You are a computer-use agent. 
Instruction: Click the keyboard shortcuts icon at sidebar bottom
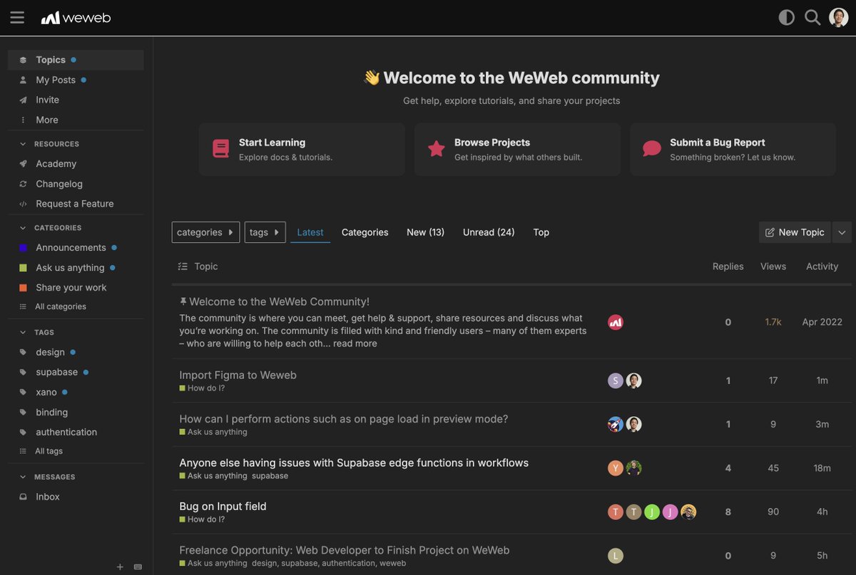click(x=138, y=567)
